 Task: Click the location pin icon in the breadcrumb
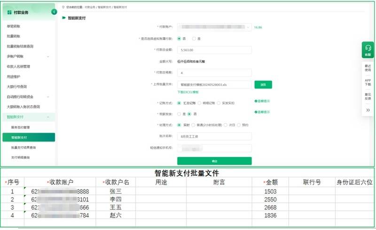pyautogui.click(x=62, y=8)
